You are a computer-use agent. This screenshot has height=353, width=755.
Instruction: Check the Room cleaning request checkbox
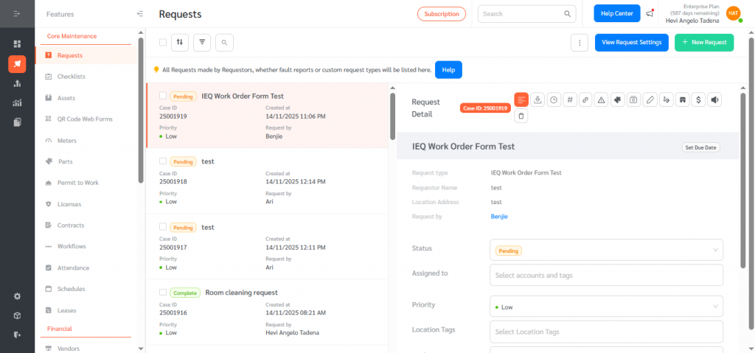pyautogui.click(x=163, y=293)
